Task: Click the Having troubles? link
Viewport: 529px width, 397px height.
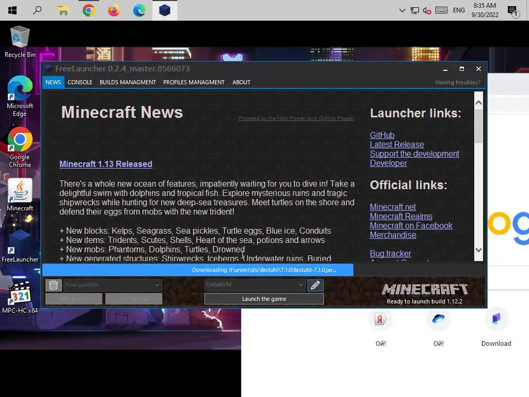Action: [458, 82]
